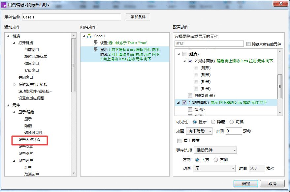Screen dimensions: 290x192
Task: Click the 添加条件 button
Action: tap(138, 17)
